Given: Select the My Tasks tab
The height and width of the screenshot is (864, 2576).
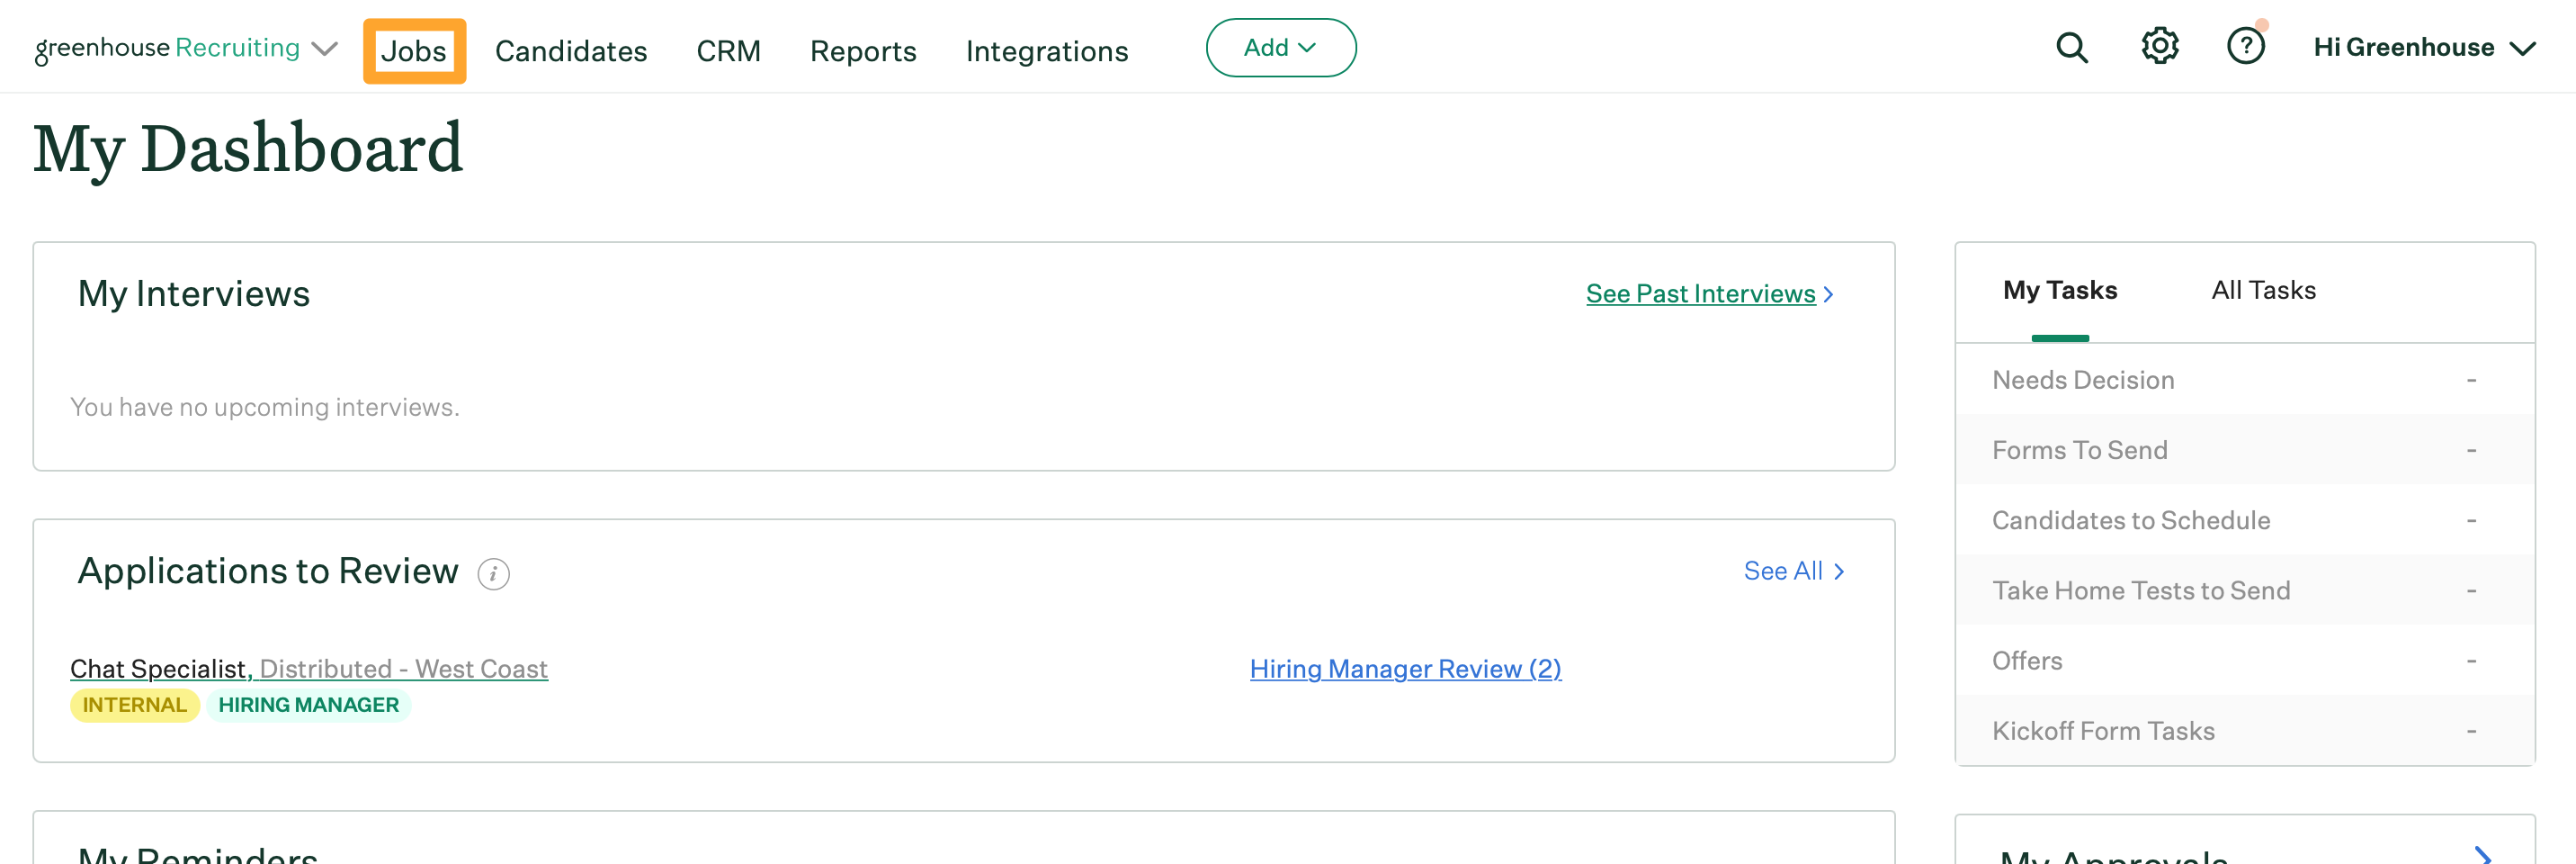Looking at the screenshot, I should pyautogui.click(x=2059, y=291).
